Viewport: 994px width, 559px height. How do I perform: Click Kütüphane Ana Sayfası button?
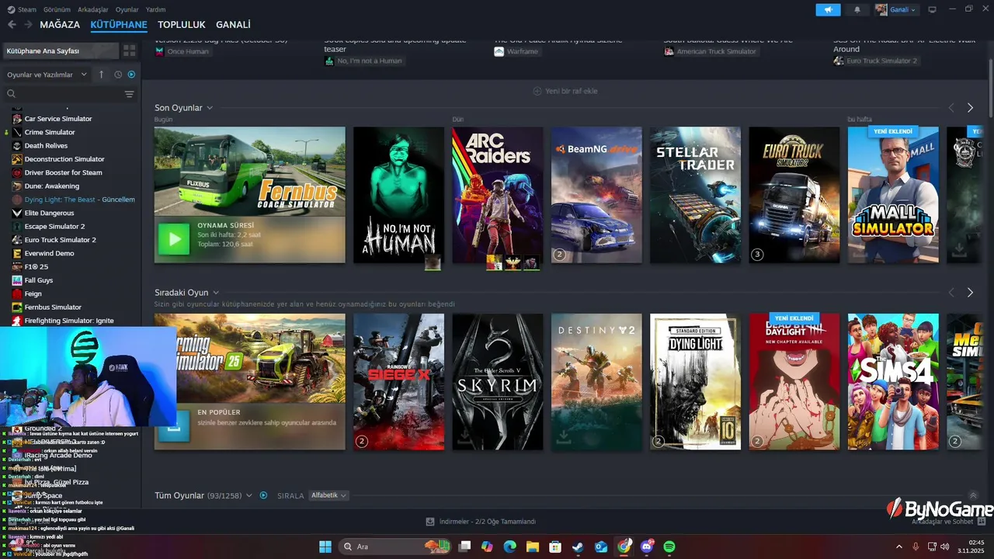click(61, 50)
